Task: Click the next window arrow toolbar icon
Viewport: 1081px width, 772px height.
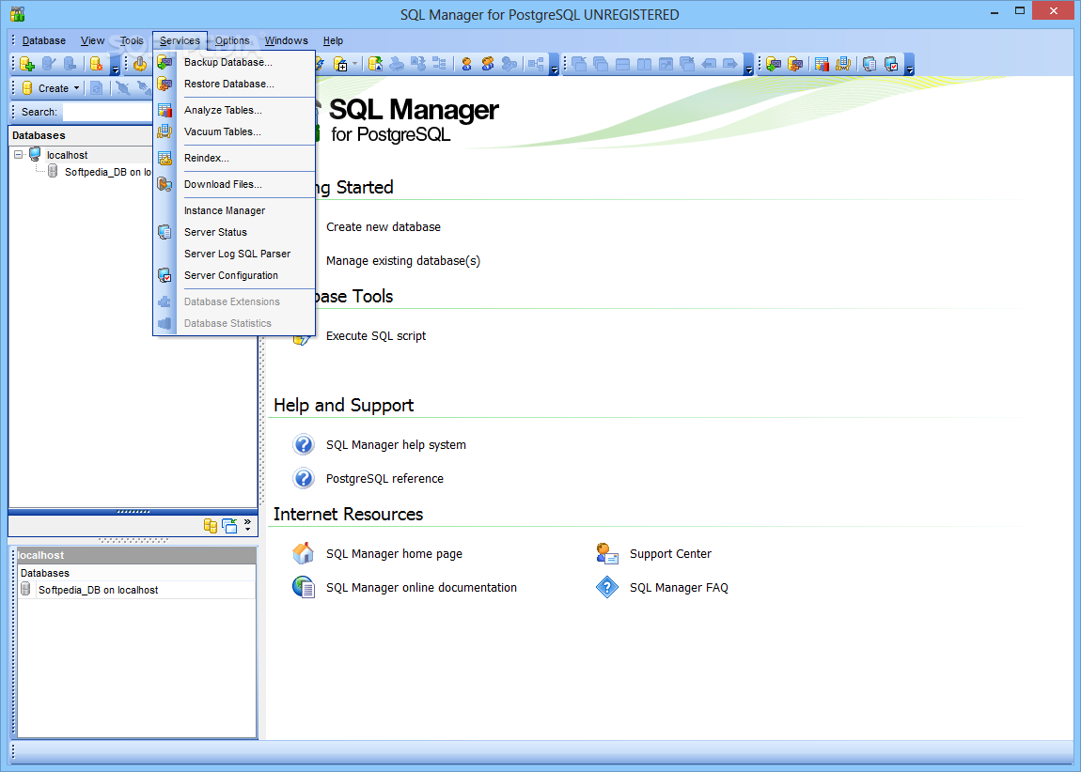Action: [x=730, y=64]
